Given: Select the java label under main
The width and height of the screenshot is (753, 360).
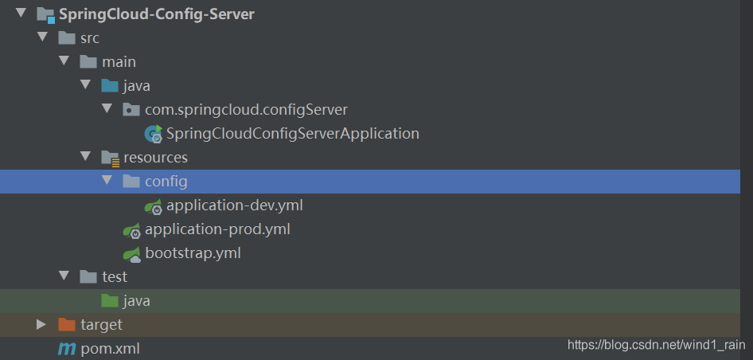Looking at the screenshot, I should [x=136, y=86].
